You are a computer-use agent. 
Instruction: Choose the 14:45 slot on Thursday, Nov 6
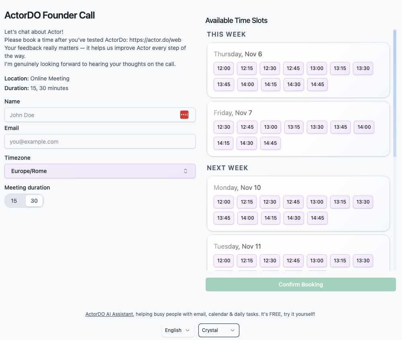[317, 84]
